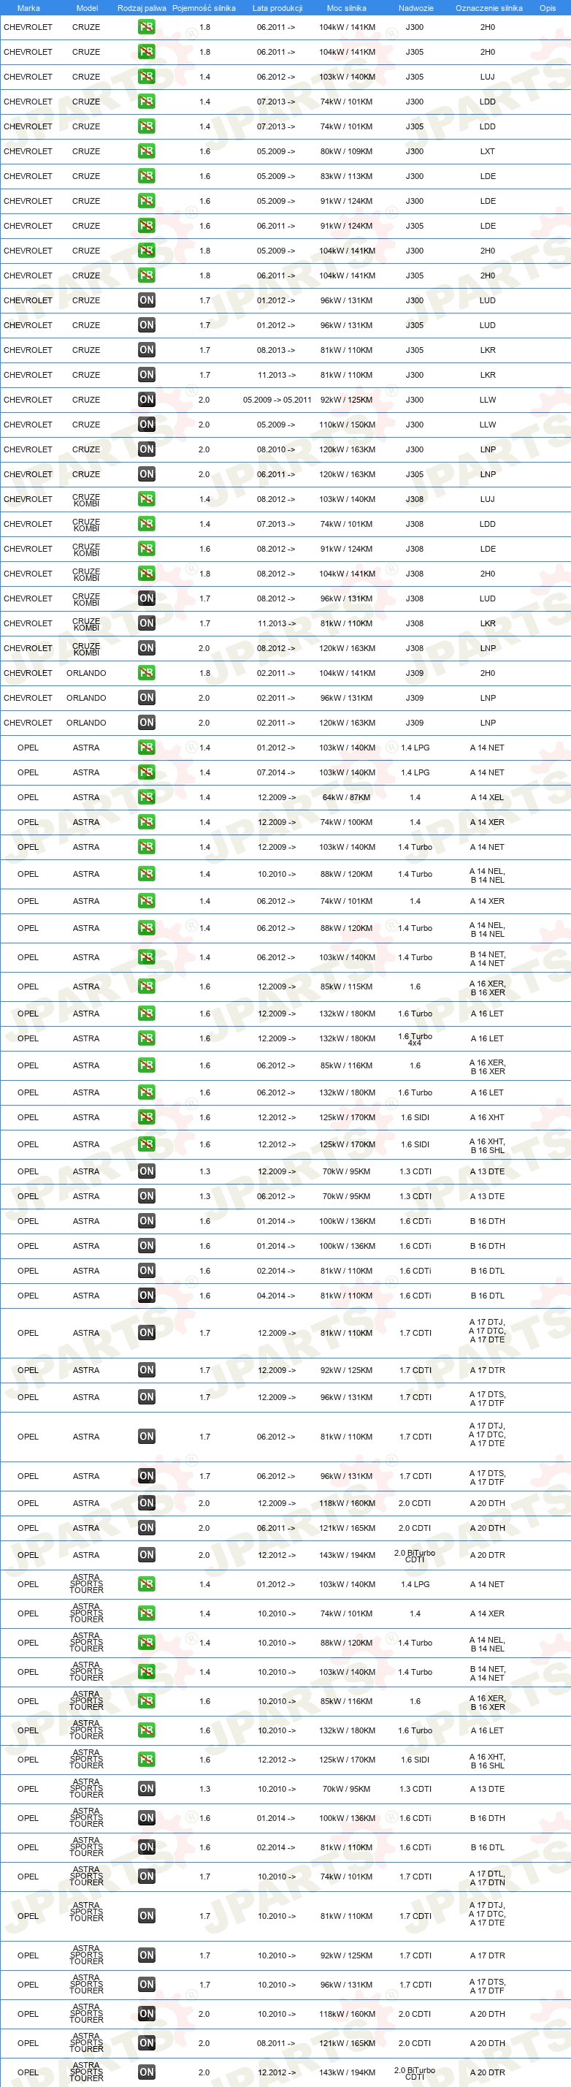Click PB icon for Astra 1.6 Turbo 4x4 row
The image size is (571, 2087).
[x=146, y=1038]
